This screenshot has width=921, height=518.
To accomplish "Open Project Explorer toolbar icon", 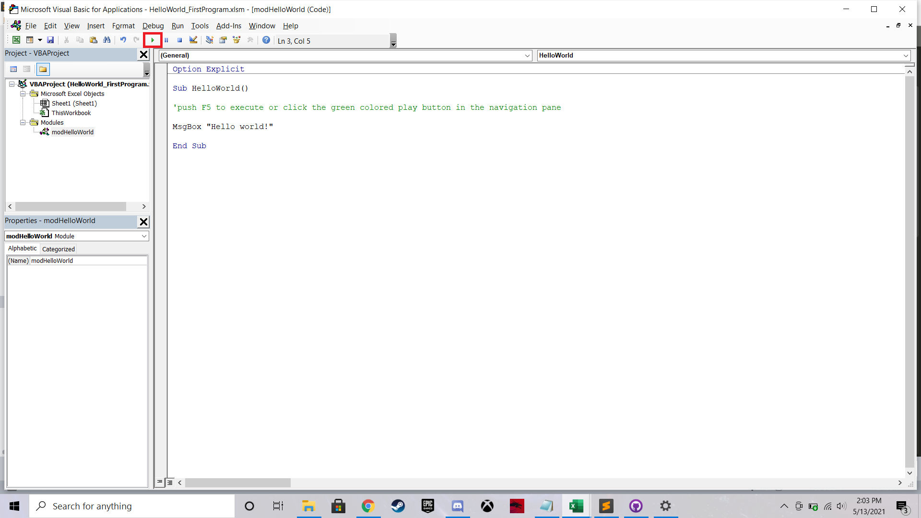I will (210, 40).
